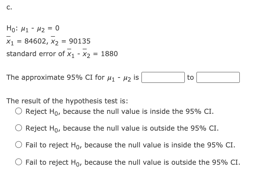Choose "Fail to reject H0, outside the 95% CI"

pos(18,162)
